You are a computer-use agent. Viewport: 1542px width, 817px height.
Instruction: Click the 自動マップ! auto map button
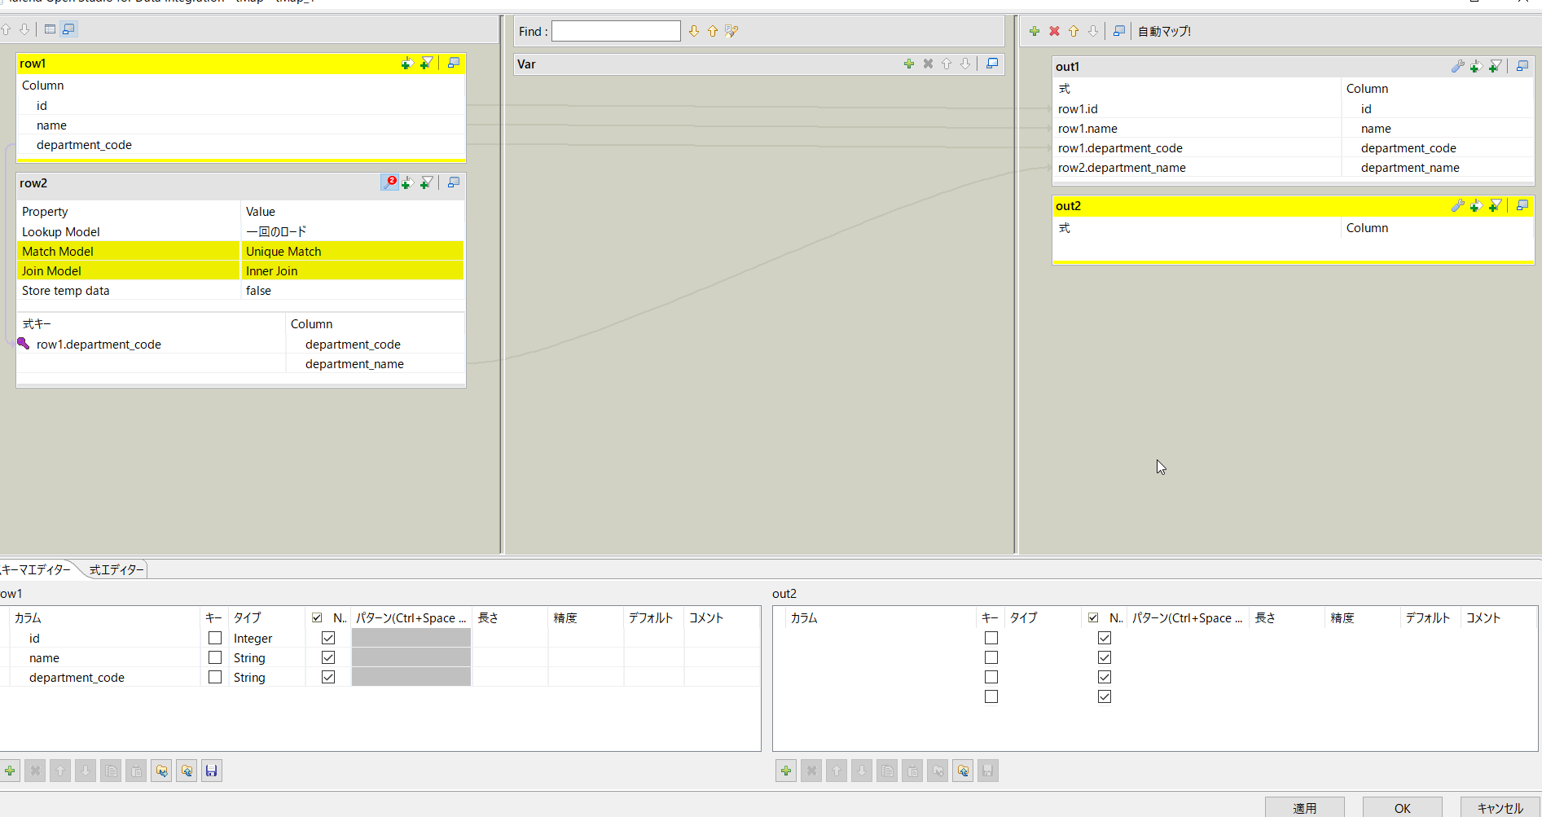pyautogui.click(x=1164, y=31)
